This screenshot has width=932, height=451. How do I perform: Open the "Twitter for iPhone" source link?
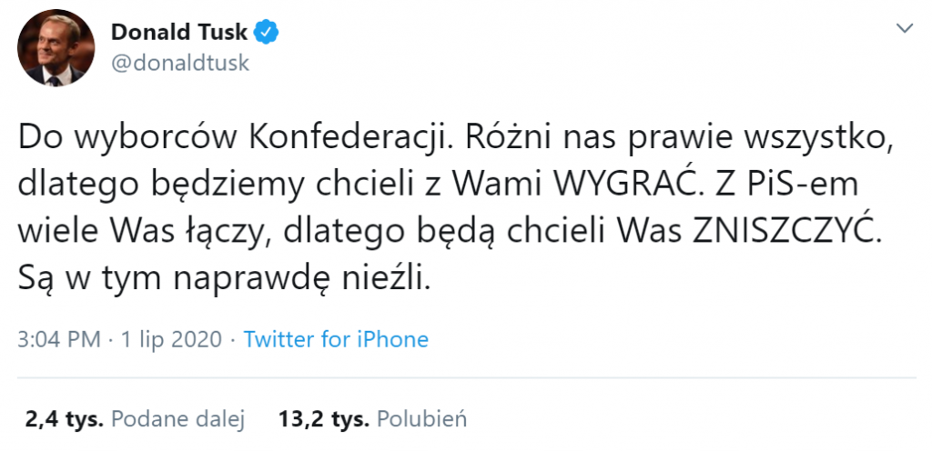(336, 339)
